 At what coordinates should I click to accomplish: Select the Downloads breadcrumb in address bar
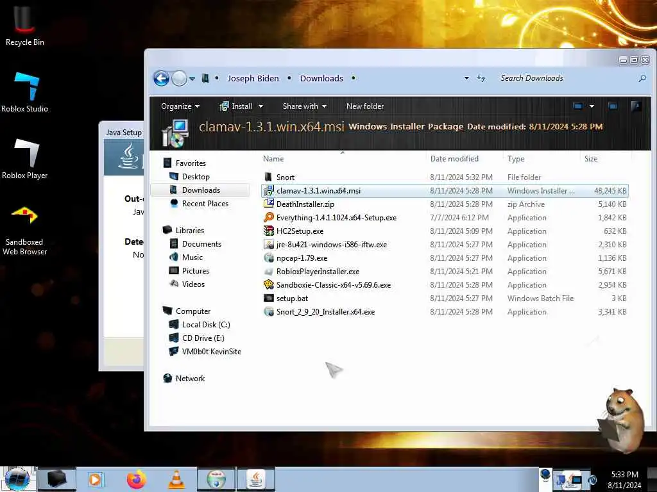(321, 78)
